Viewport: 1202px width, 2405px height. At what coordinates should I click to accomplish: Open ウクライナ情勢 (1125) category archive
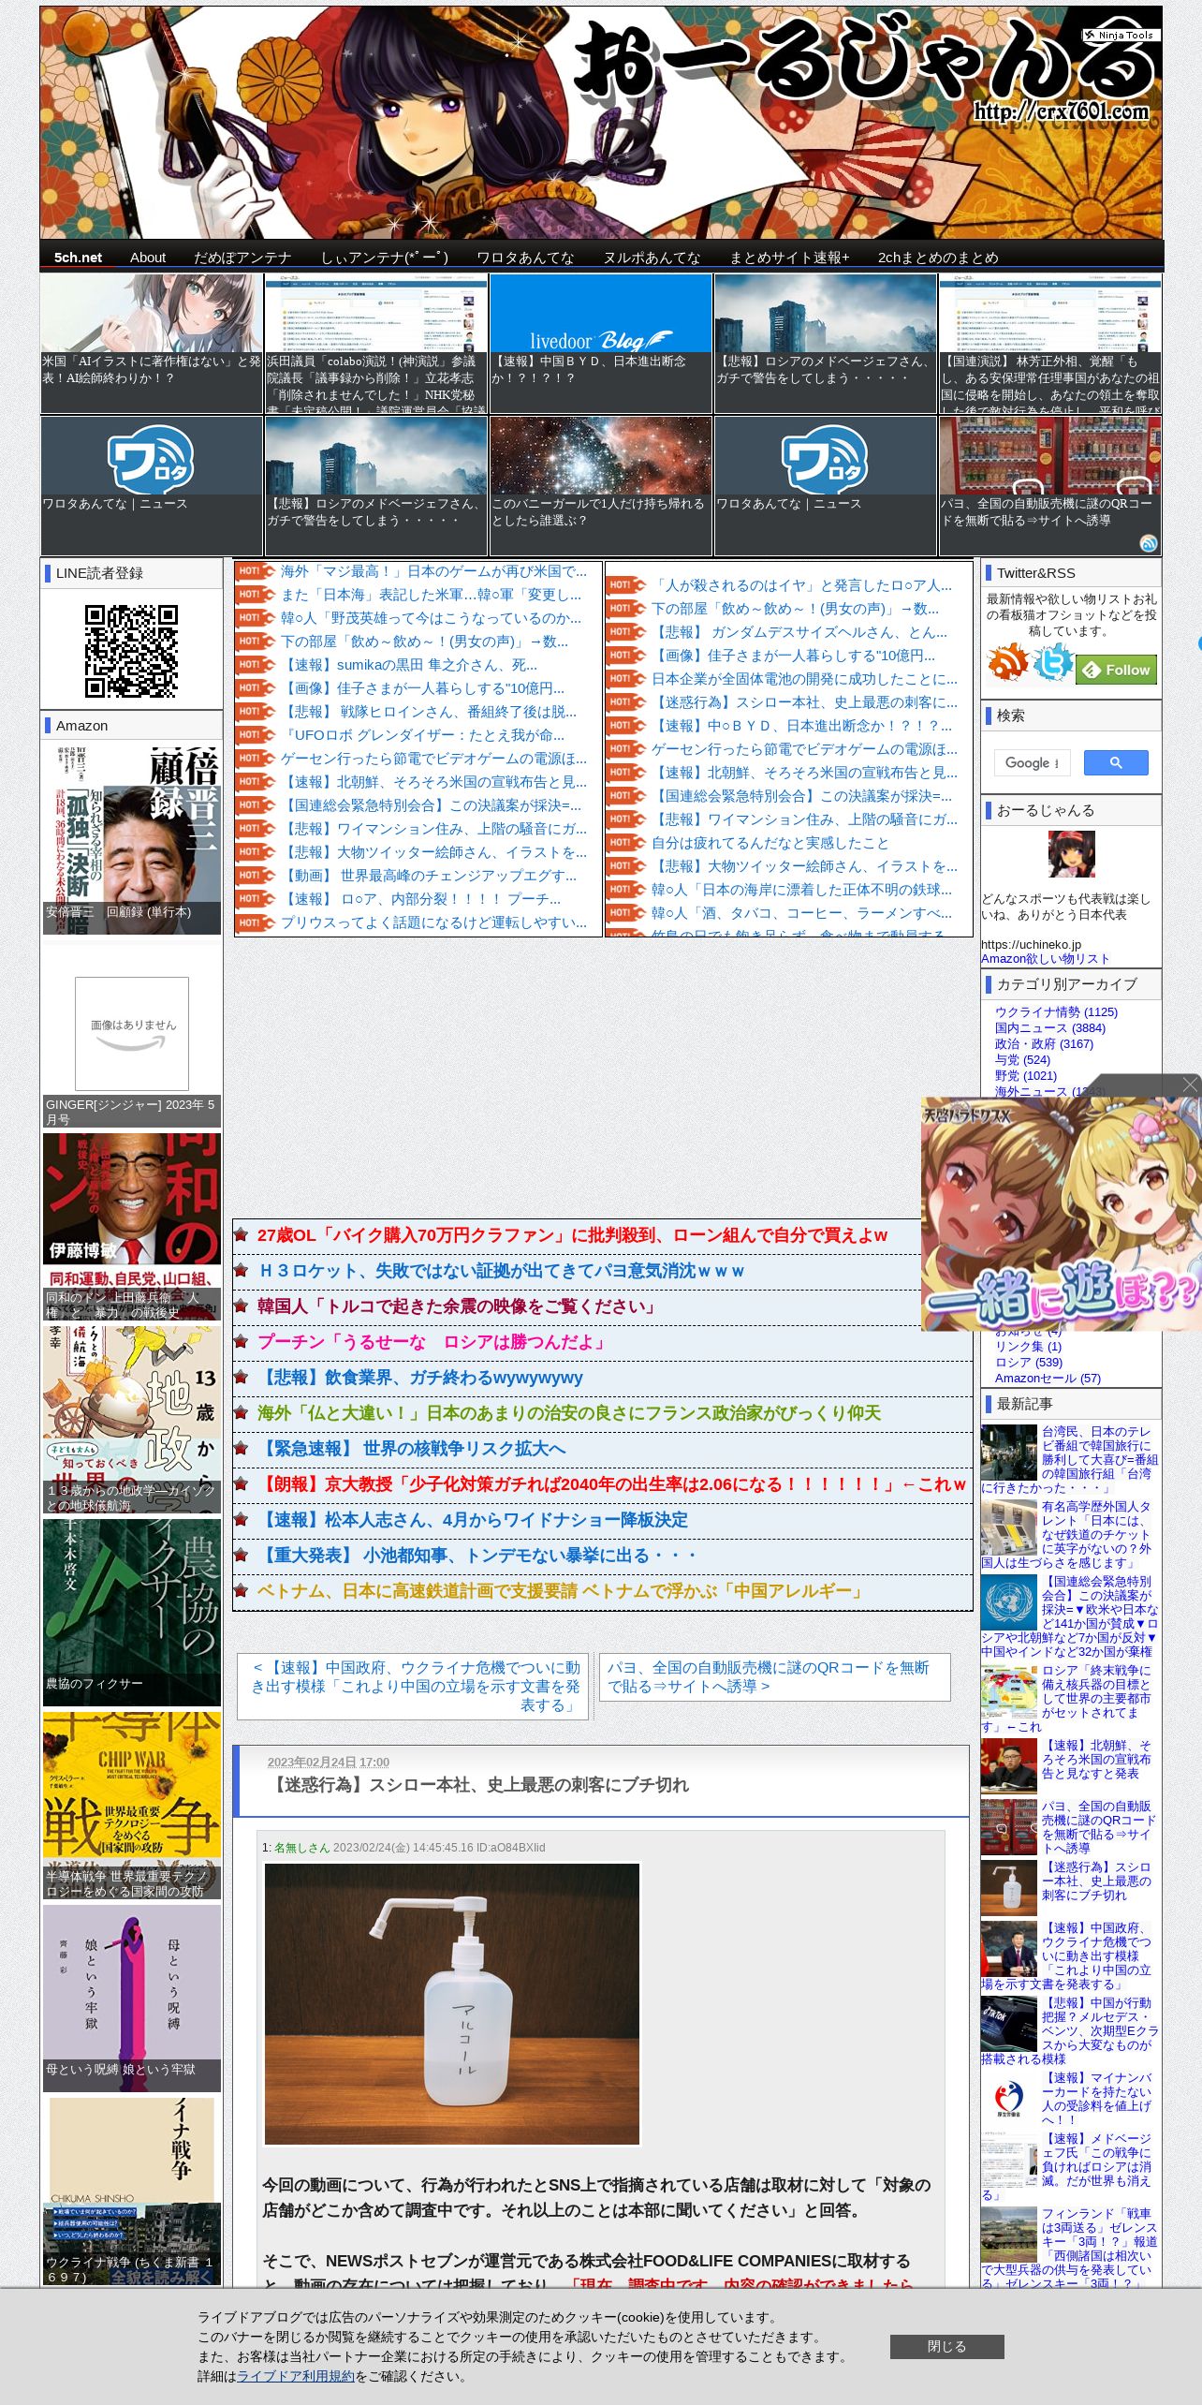(1056, 1011)
